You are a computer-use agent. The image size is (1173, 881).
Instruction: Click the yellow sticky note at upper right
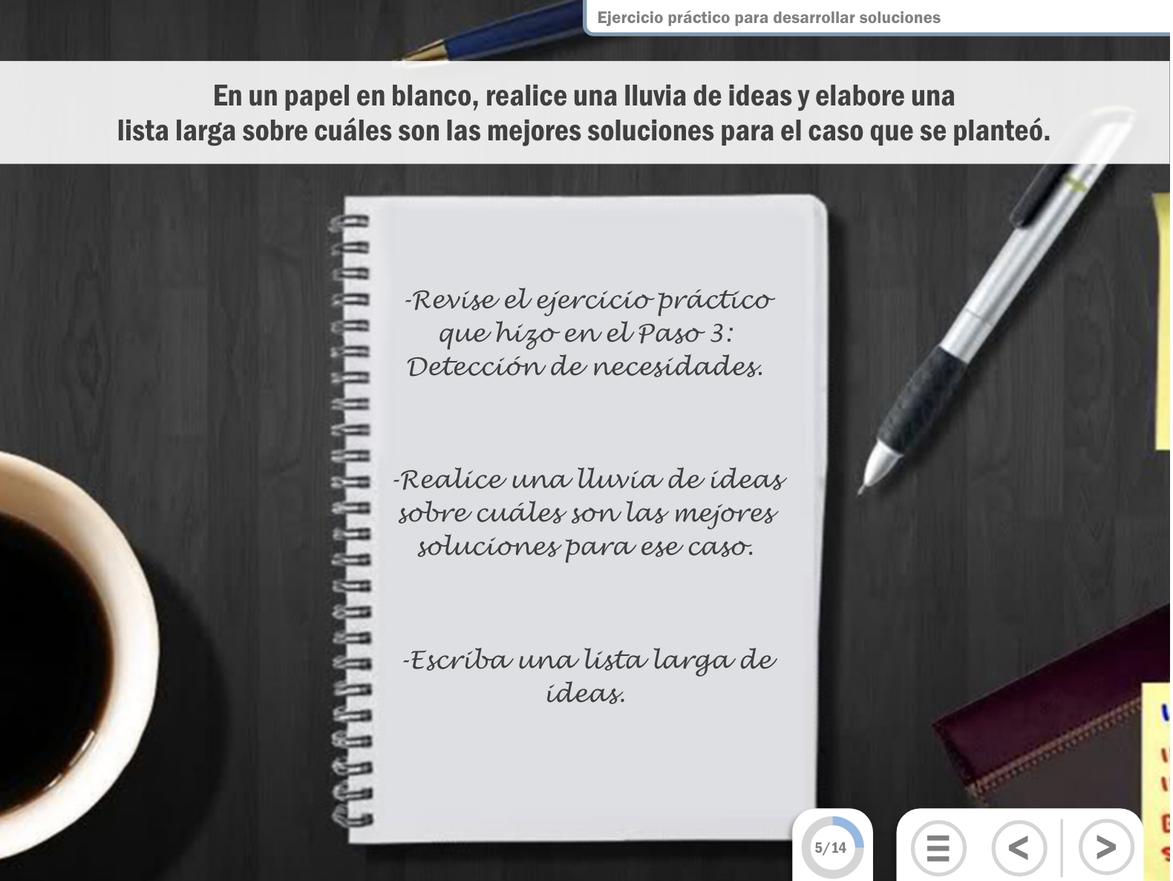[1162, 319]
